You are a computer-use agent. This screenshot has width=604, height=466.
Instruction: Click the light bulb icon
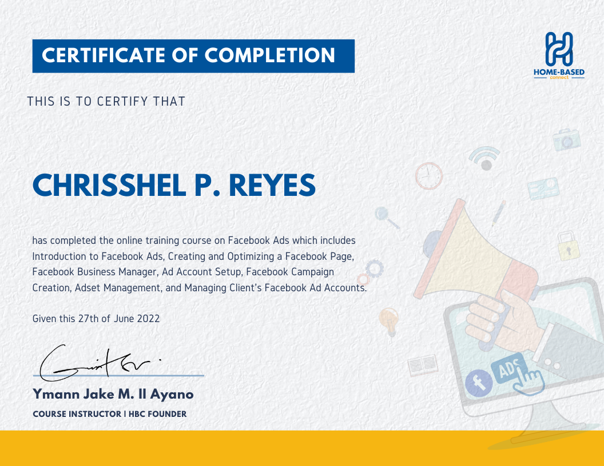(389, 322)
